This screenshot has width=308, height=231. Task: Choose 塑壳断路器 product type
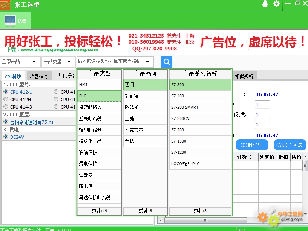pos(99,119)
